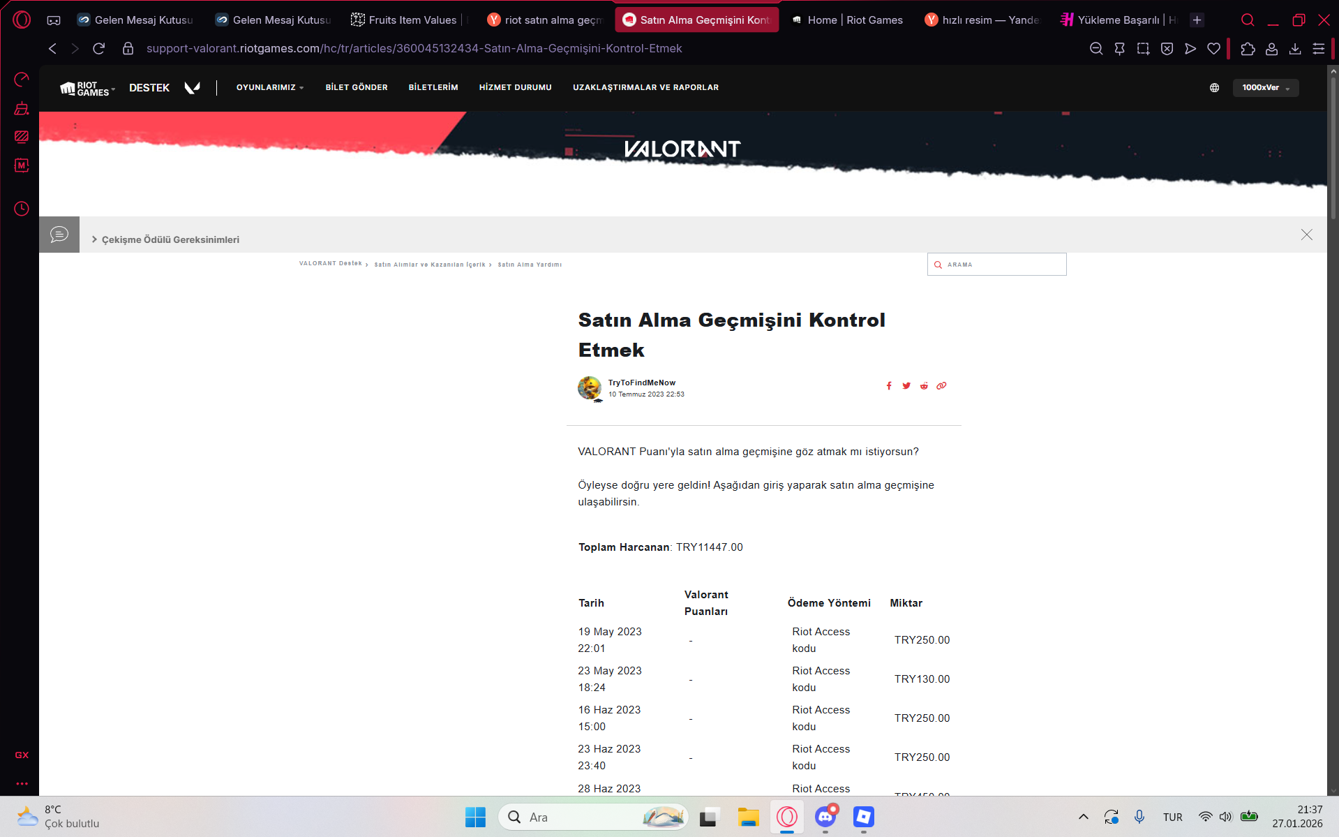Add page to bookmarks with heart icon
The image size is (1339, 837).
click(1214, 48)
